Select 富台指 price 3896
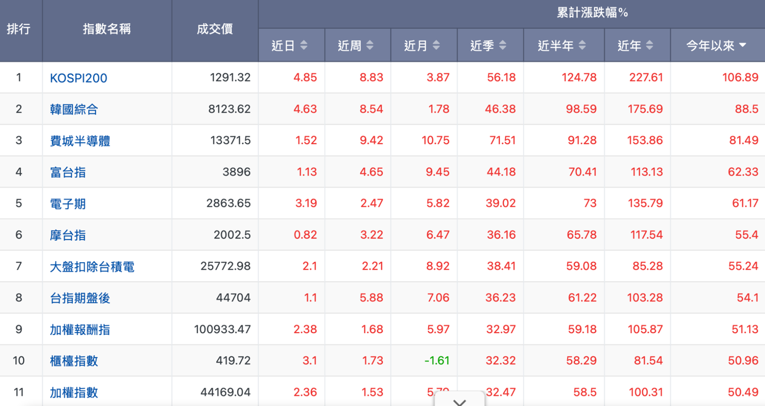The width and height of the screenshot is (765, 406). tap(237, 172)
